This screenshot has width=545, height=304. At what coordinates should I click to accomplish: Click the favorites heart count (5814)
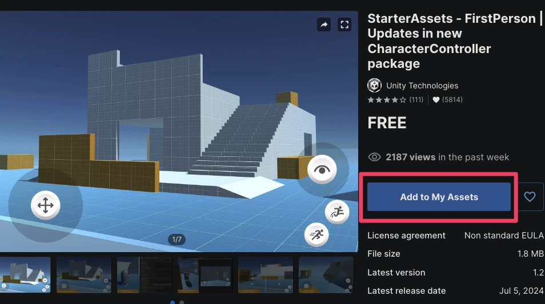click(x=447, y=100)
